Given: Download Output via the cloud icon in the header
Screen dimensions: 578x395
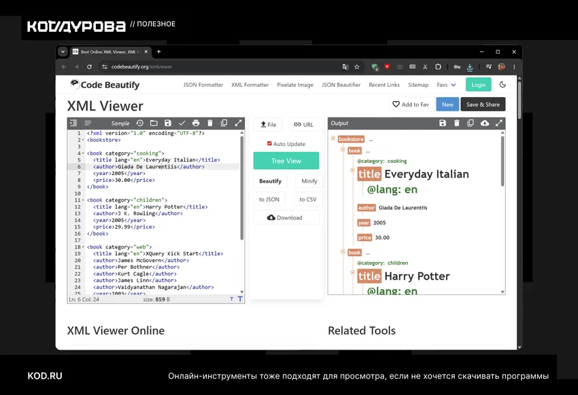Looking at the screenshot, I should [x=485, y=124].
